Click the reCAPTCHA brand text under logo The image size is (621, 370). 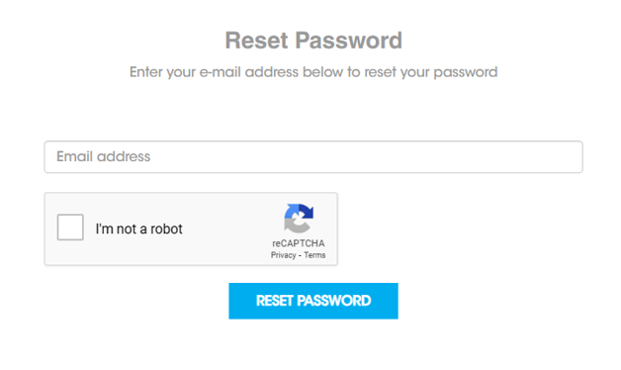[299, 243]
